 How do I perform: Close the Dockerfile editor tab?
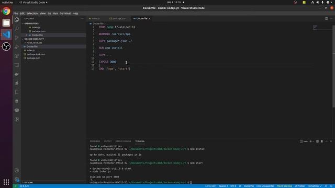(150, 19)
